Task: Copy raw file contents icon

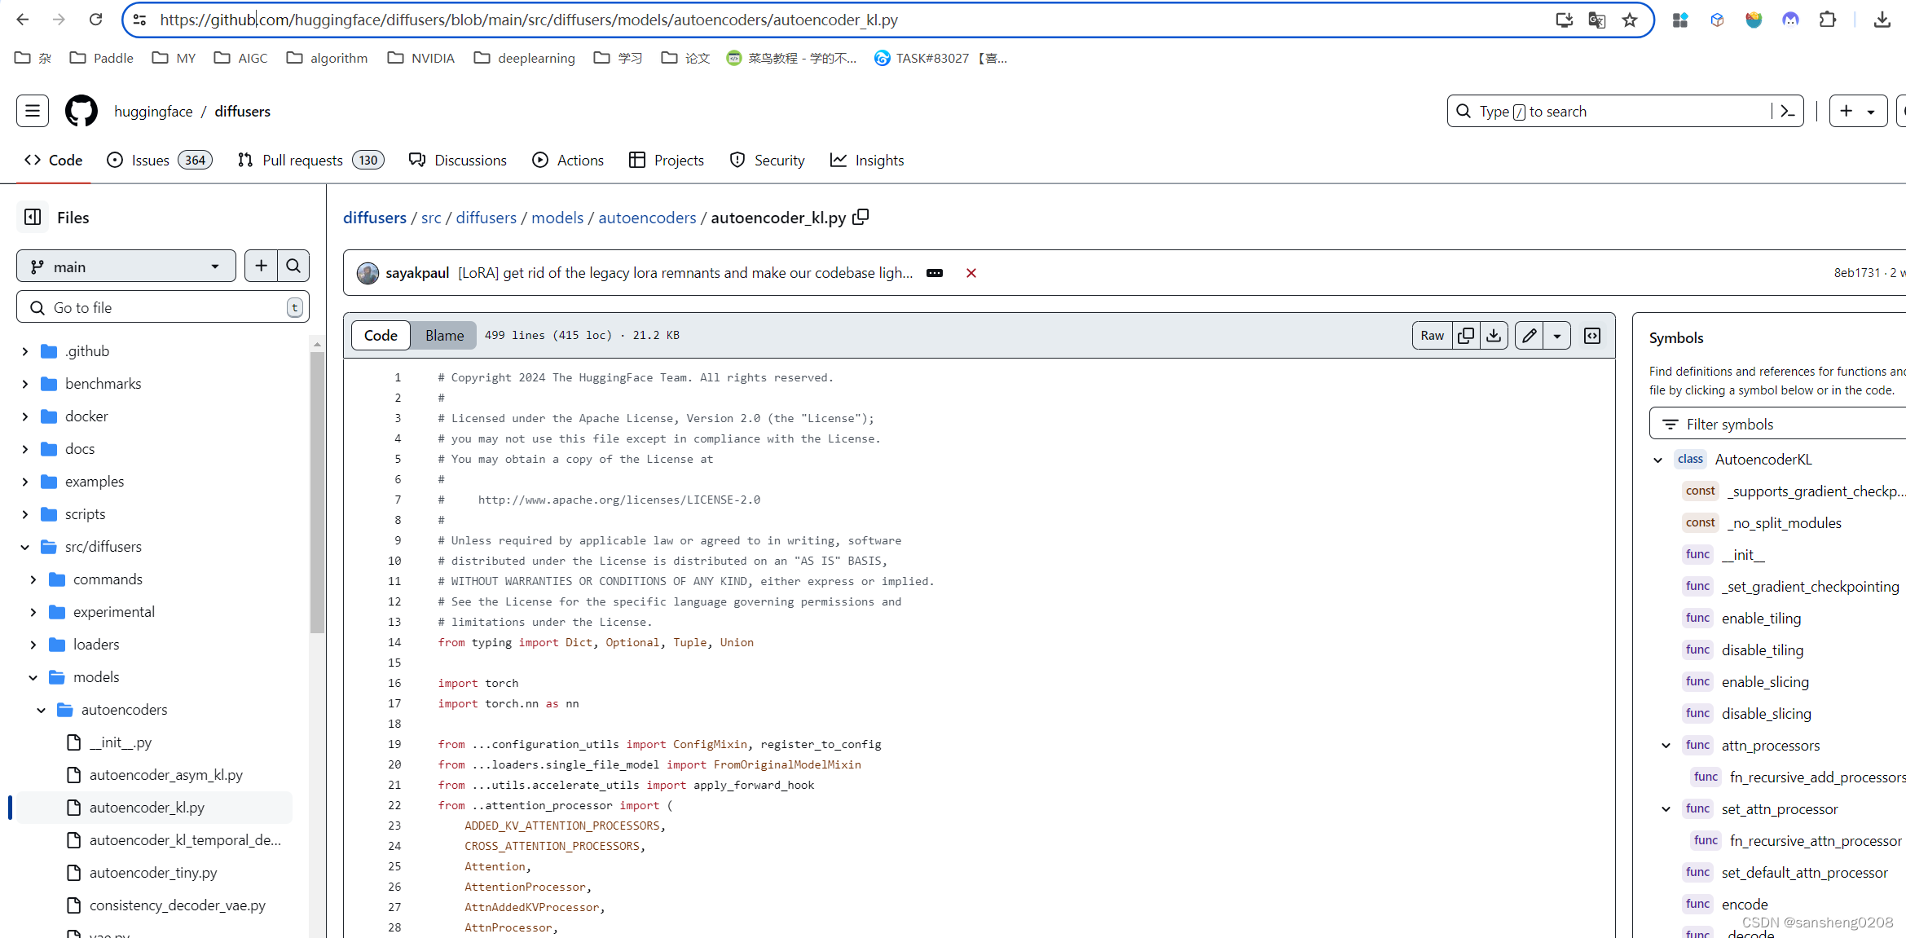Action: click(1466, 336)
